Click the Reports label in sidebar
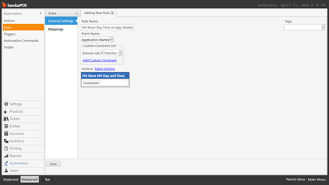The height and width of the screenshot is (185, 329). click(16, 156)
